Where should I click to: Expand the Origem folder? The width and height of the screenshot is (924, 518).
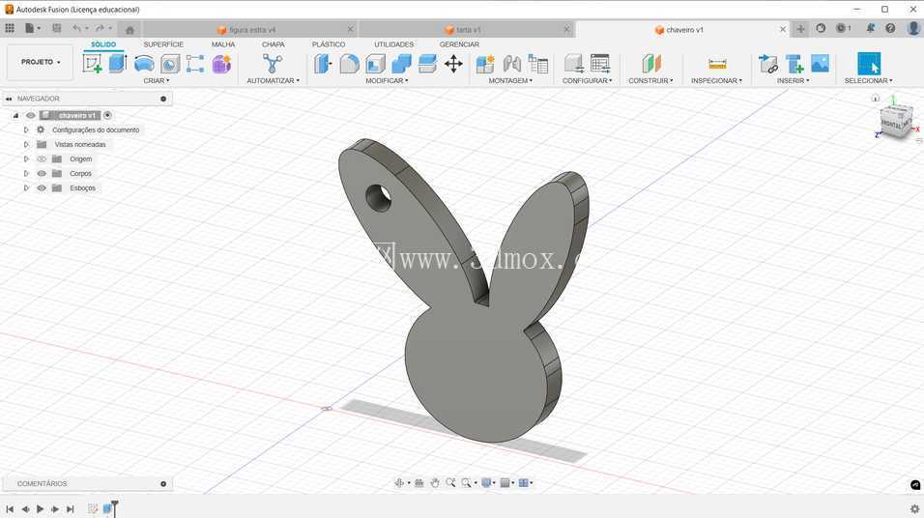(x=26, y=159)
